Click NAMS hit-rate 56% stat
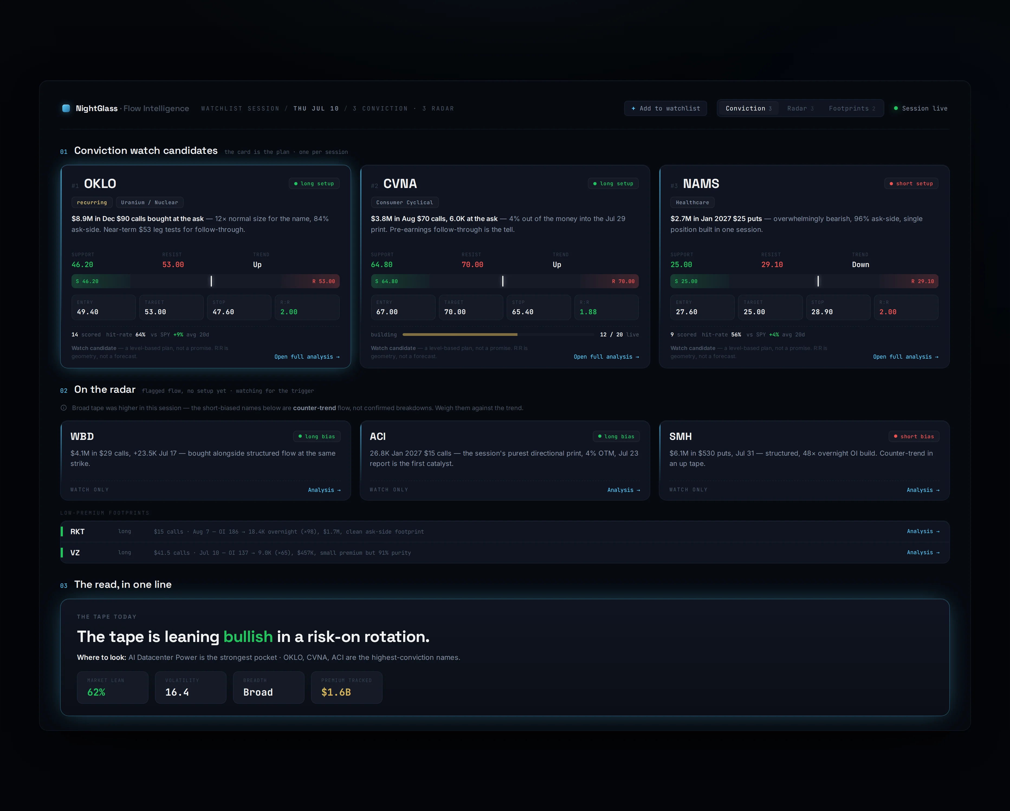 721,334
